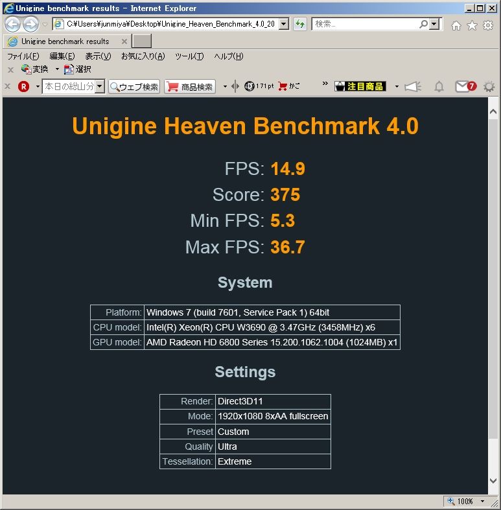This screenshot has height=510, width=501.
Task: Click the toolbar divider handle icon
Action: point(235,87)
